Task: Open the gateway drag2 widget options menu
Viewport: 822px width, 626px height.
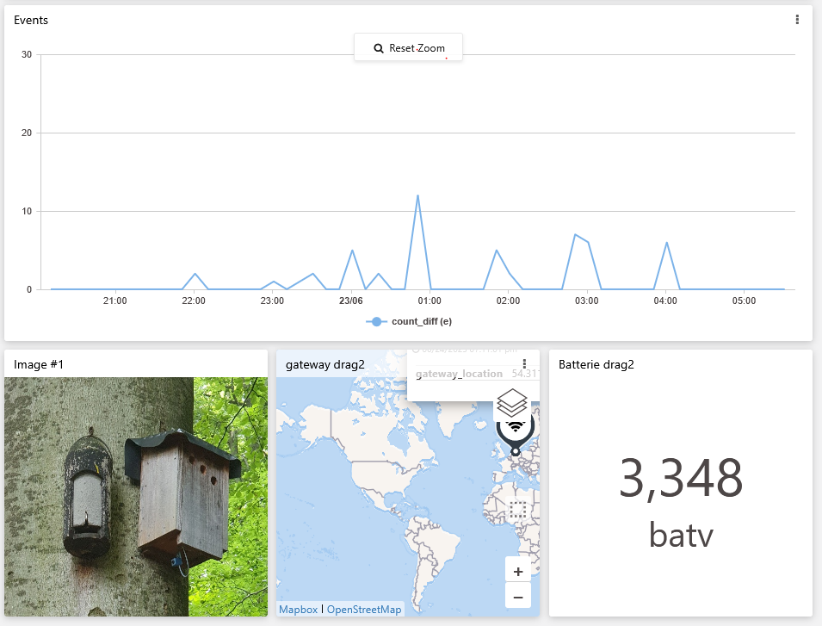Action: (x=524, y=364)
